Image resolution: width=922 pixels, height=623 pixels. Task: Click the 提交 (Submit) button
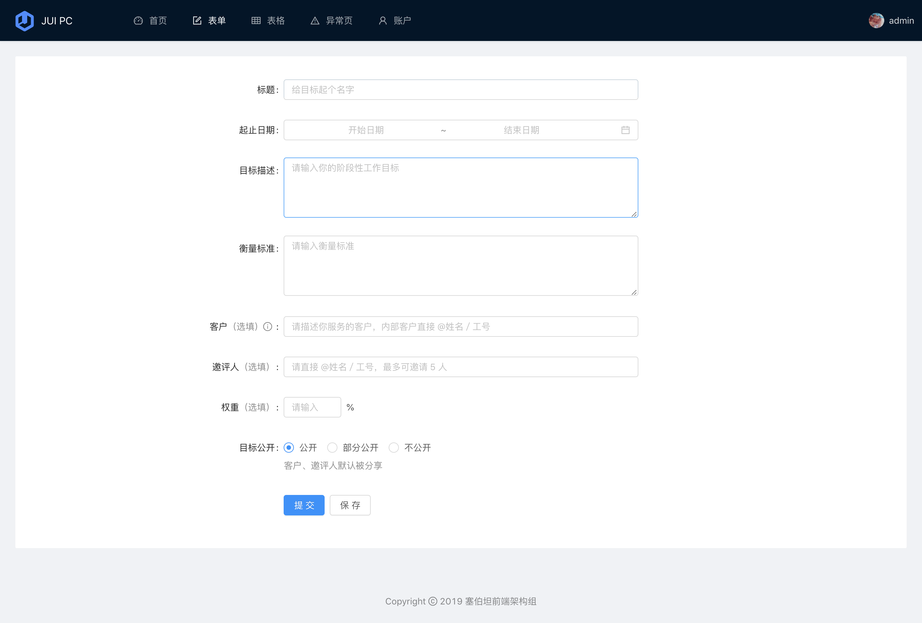coord(304,506)
